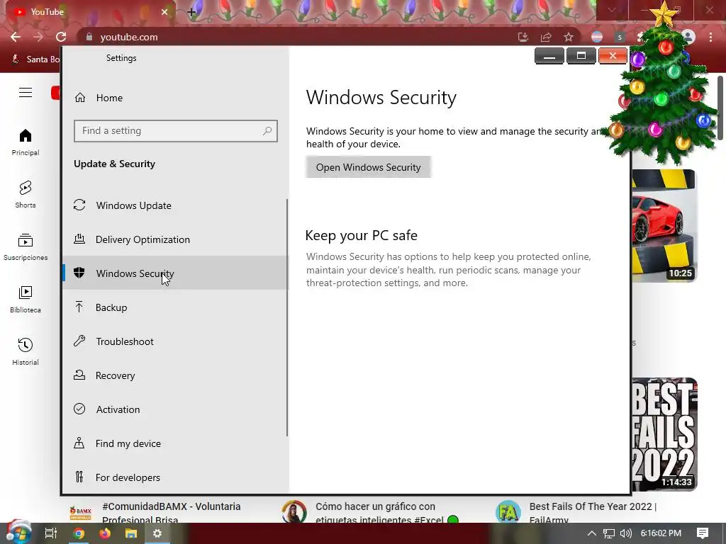Select Windows Security in sidebar
The width and height of the screenshot is (726, 544).
pos(174,273)
